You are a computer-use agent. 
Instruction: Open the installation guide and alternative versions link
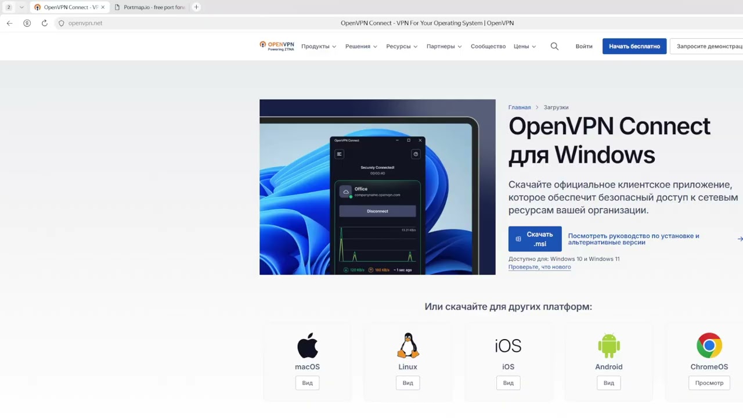pyautogui.click(x=633, y=239)
